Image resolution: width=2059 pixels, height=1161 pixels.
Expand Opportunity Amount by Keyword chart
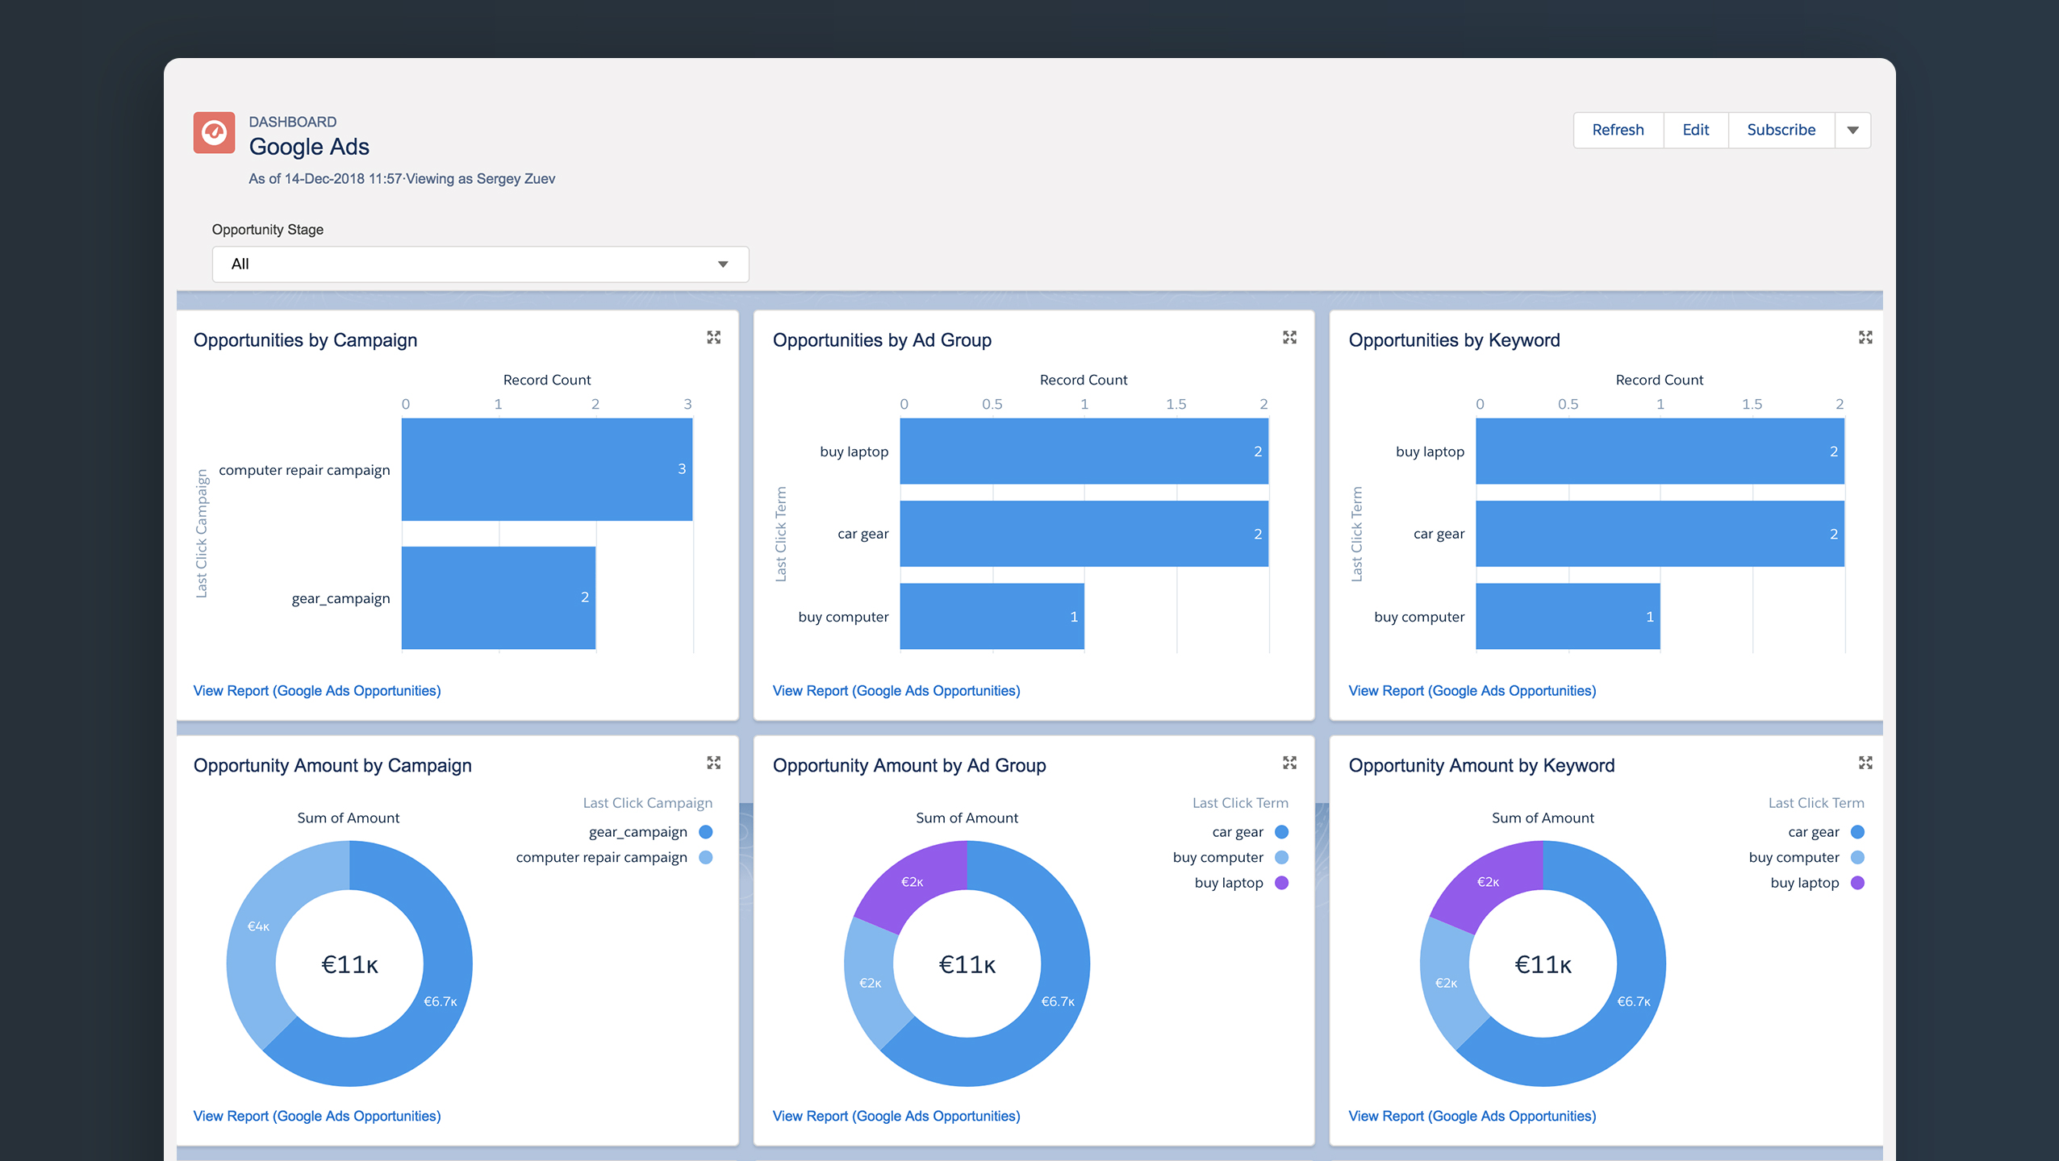pos(1865,763)
